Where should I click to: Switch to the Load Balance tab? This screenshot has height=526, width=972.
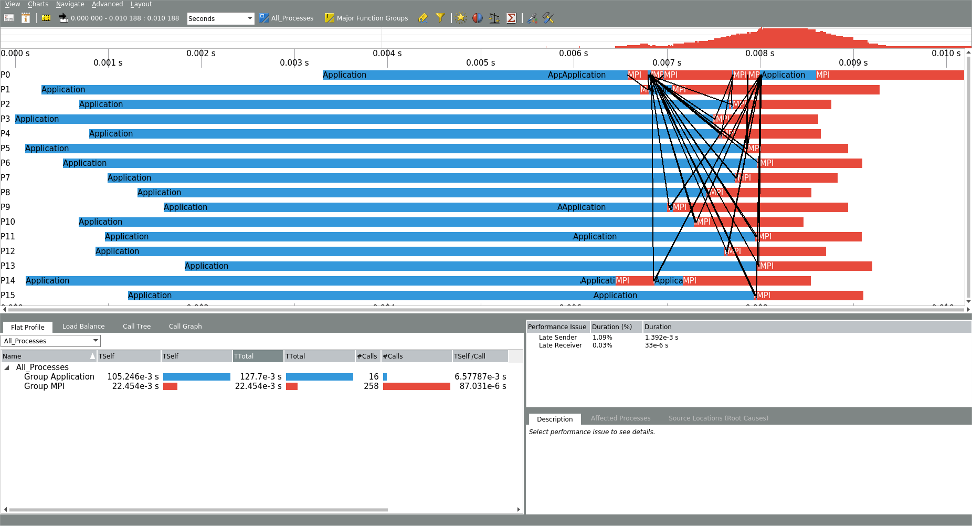pos(83,326)
